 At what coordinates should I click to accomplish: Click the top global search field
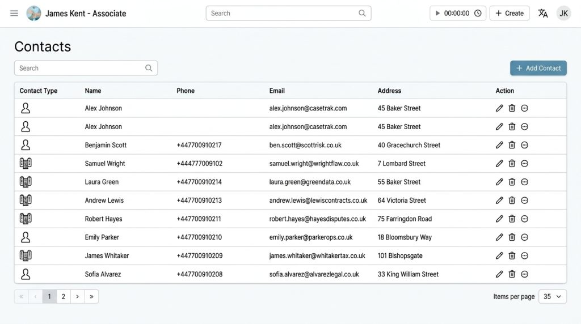283,13
